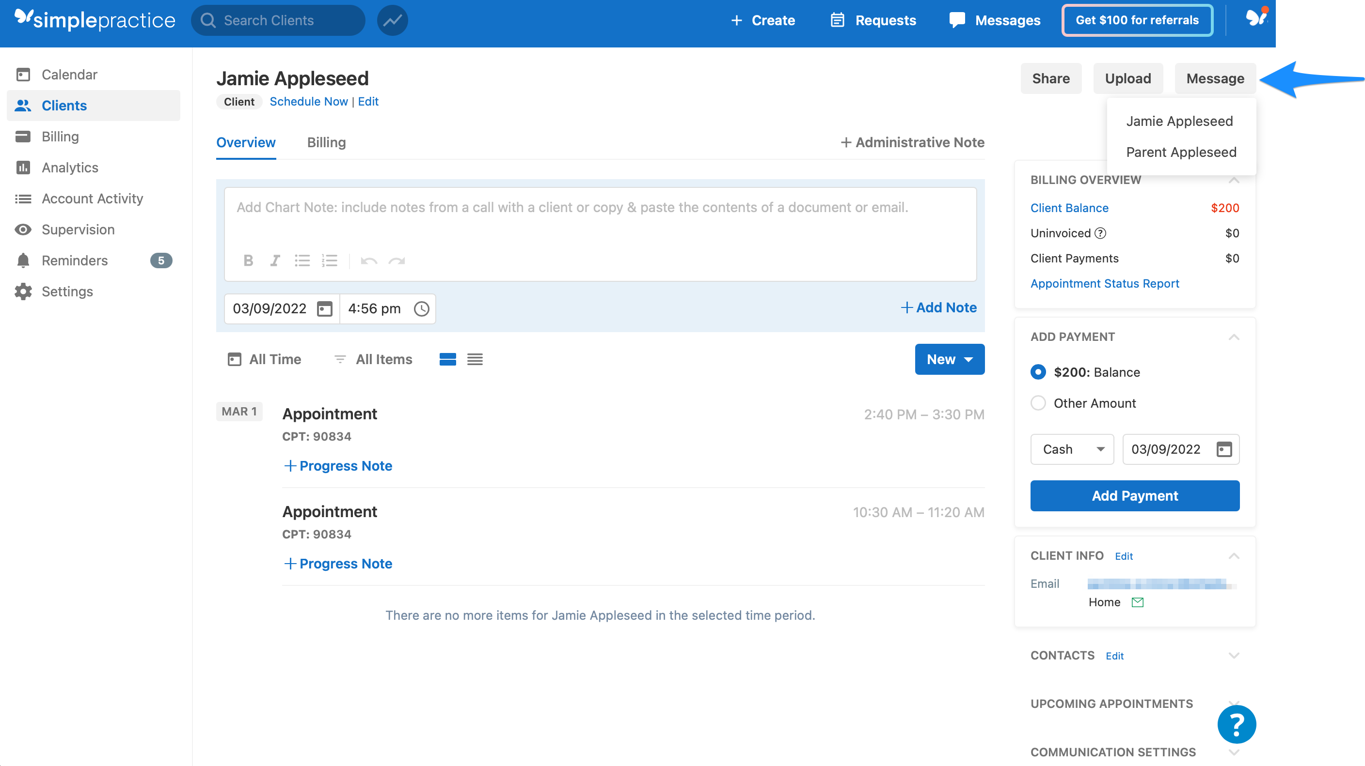Image resolution: width=1365 pixels, height=766 pixels.
Task: Select the Other Amount radio option
Action: [x=1038, y=403]
